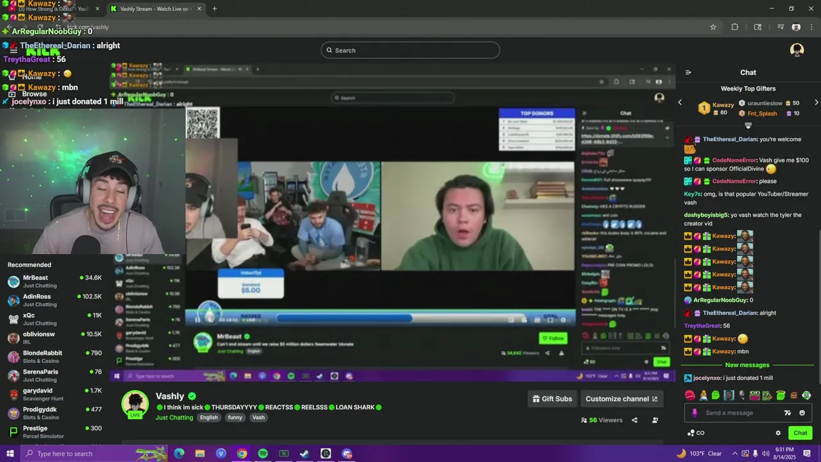Click the Vash tag
821x462 pixels.
point(258,418)
